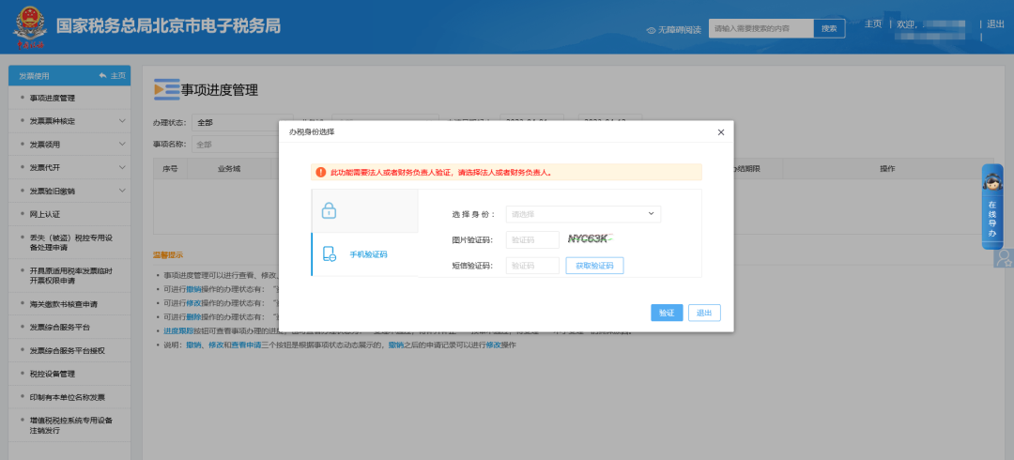Screen dimensions: 1014x460
Task: Click the blue 验证 button
Action: [667, 313]
